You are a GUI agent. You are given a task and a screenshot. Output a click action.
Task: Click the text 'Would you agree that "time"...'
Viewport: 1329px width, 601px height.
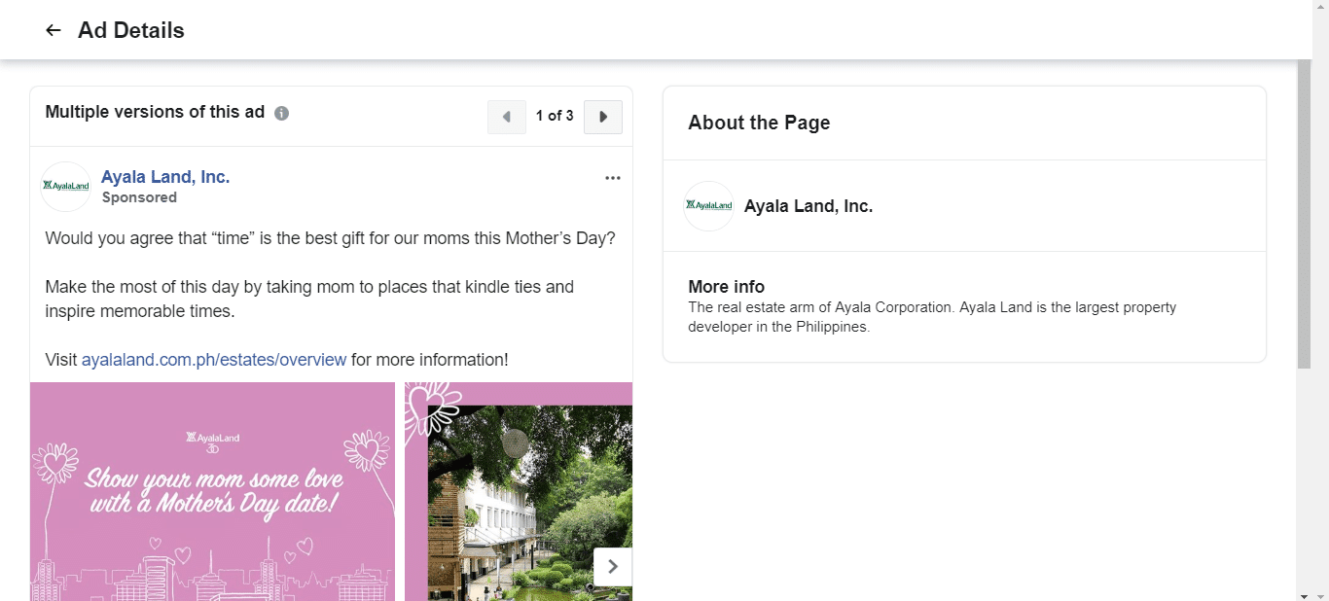[330, 238]
